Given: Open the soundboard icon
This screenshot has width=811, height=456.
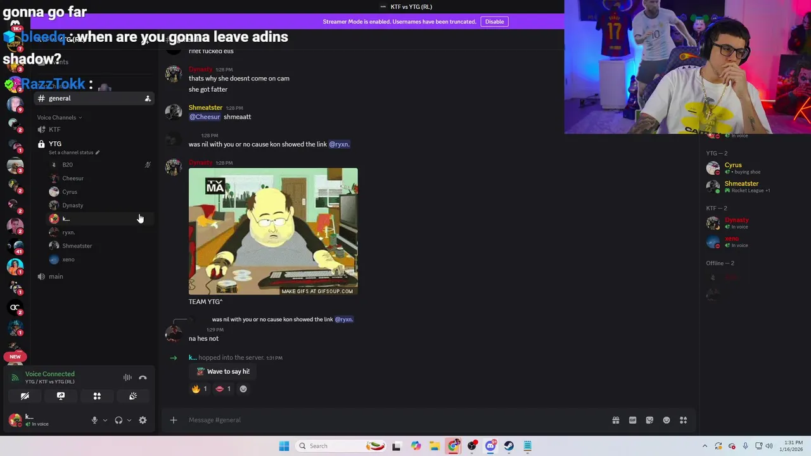Looking at the screenshot, I should click(x=133, y=396).
